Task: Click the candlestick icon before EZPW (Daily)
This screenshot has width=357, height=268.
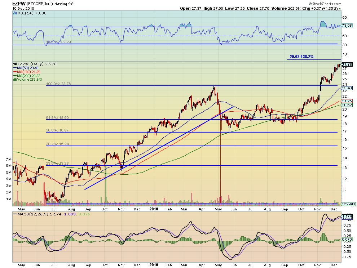Action: point(15,64)
